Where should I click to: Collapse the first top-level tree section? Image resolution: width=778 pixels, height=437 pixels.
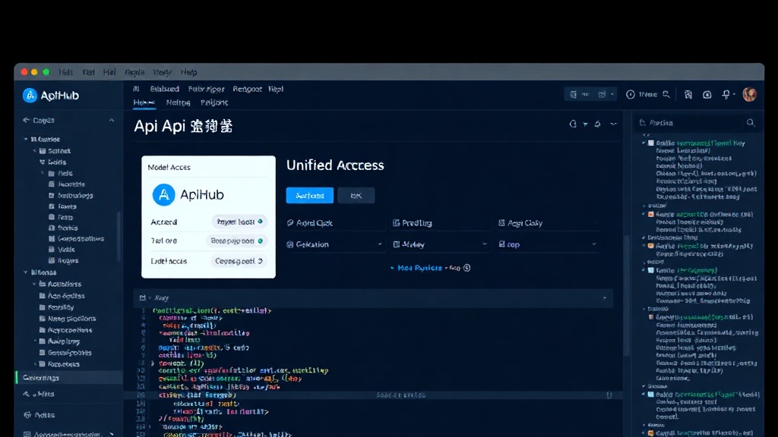(x=26, y=140)
